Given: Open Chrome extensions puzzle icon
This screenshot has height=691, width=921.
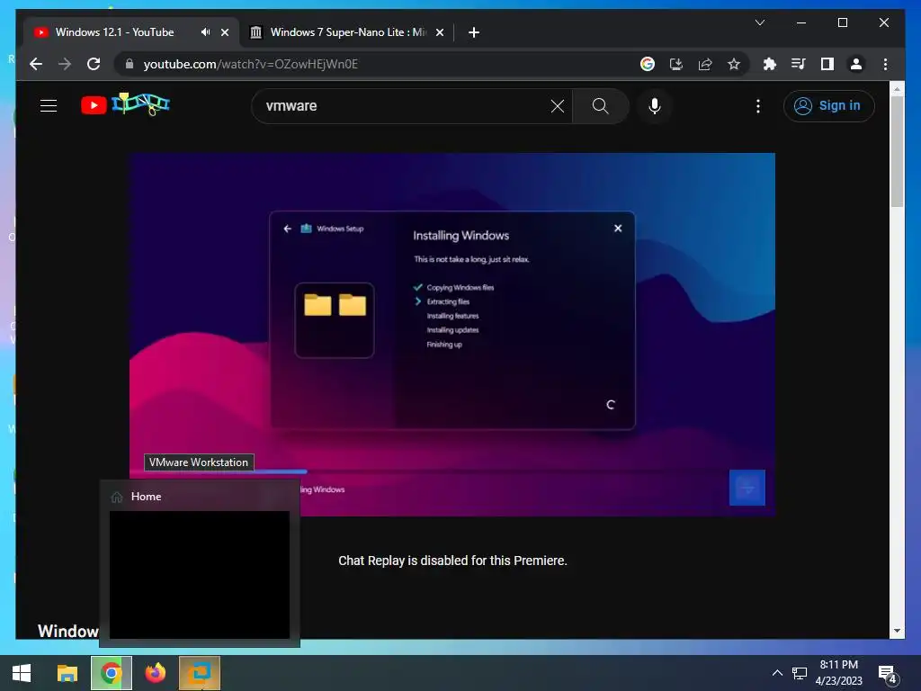Looking at the screenshot, I should (770, 64).
